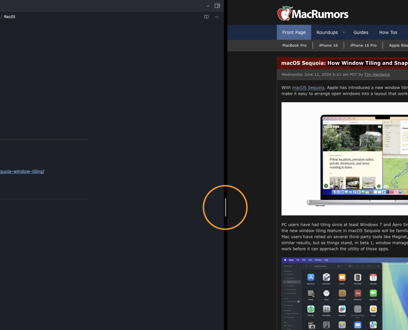408x330 pixels.
Task: Open the MacBook Pro quick link
Action: tap(294, 45)
